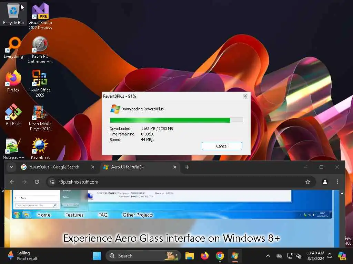
Task: Click the web page Windows 7 start orb
Action: [x=17, y=215]
